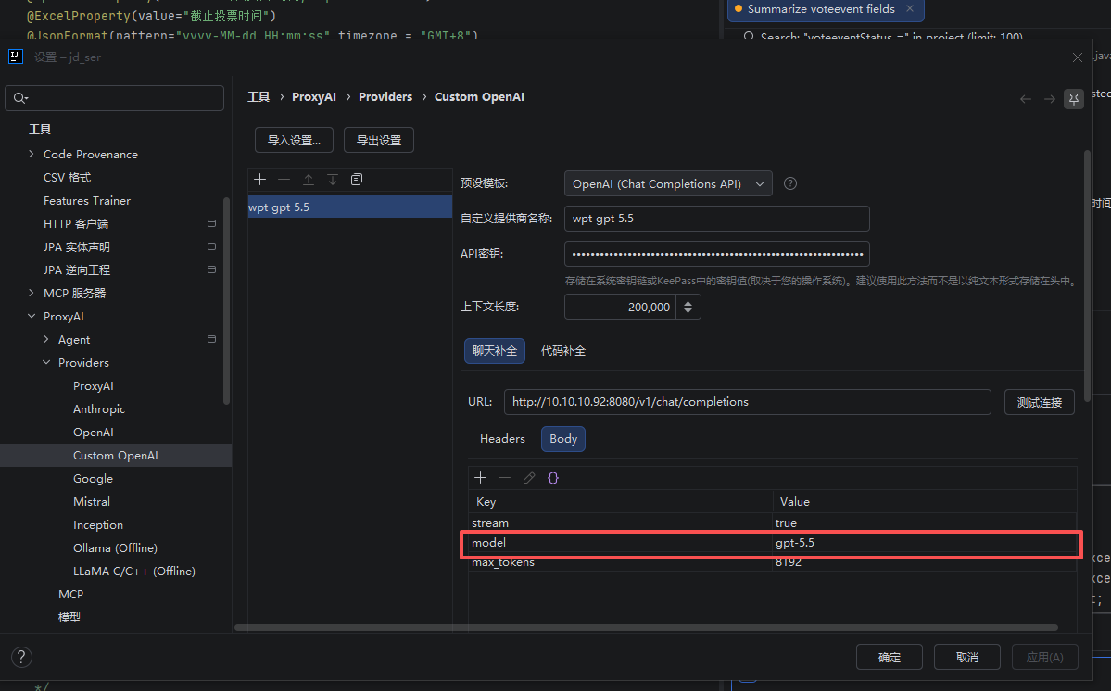
Task: Open Mistral provider settings
Action: pyautogui.click(x=92, y=502)
